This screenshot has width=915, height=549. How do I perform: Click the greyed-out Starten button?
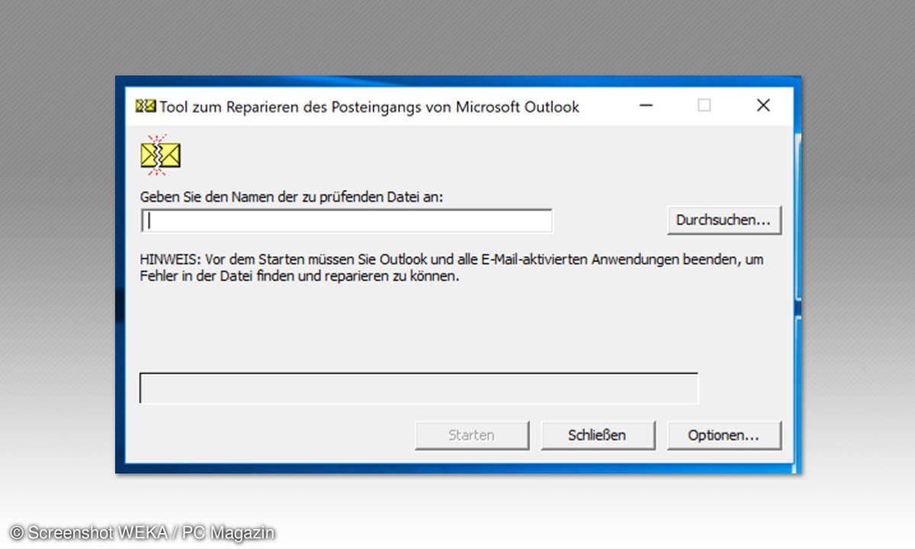click(472, 435)
